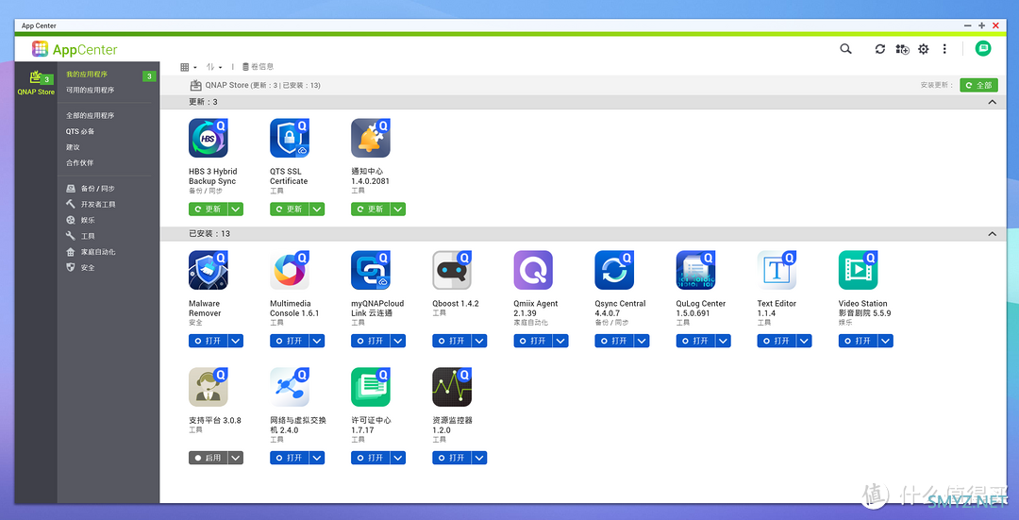Select 备份 / 同步 category
This screenshot has height=520, width=1019.
point(91,189)
